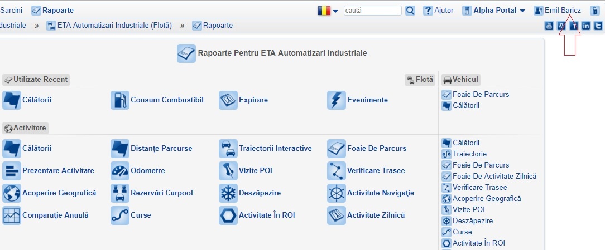Viewport: 605px width, 250px height.
Task: Open the Twitter social icon
Action: (598, 26)
